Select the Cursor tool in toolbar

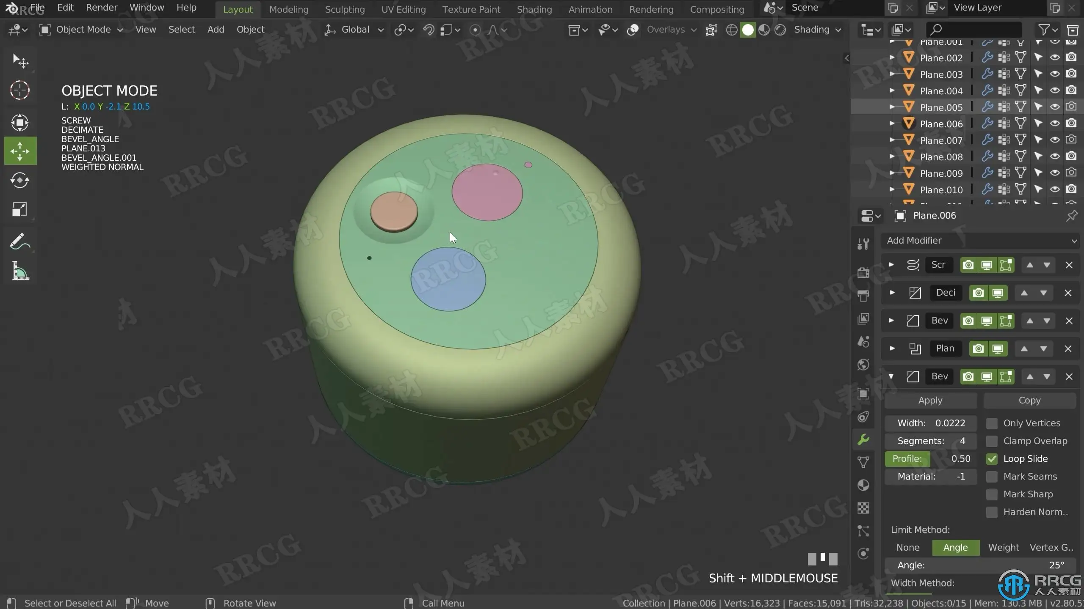20,90
